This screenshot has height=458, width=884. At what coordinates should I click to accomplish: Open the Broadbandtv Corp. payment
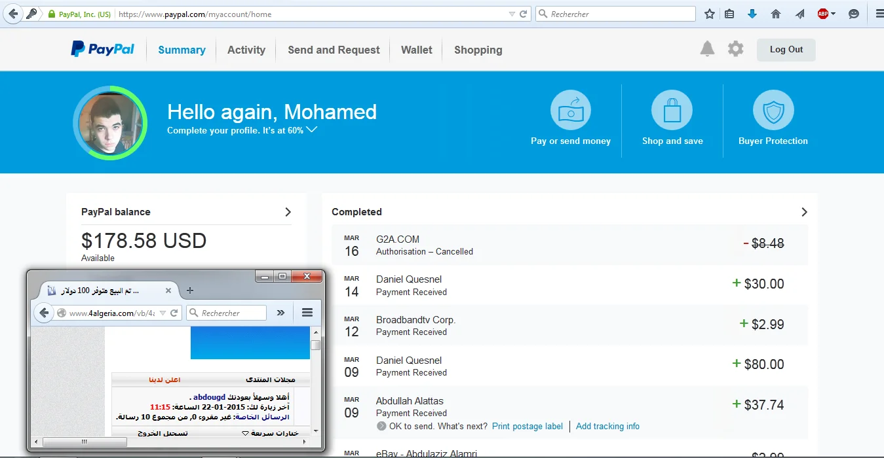click(x=569, y=325)
